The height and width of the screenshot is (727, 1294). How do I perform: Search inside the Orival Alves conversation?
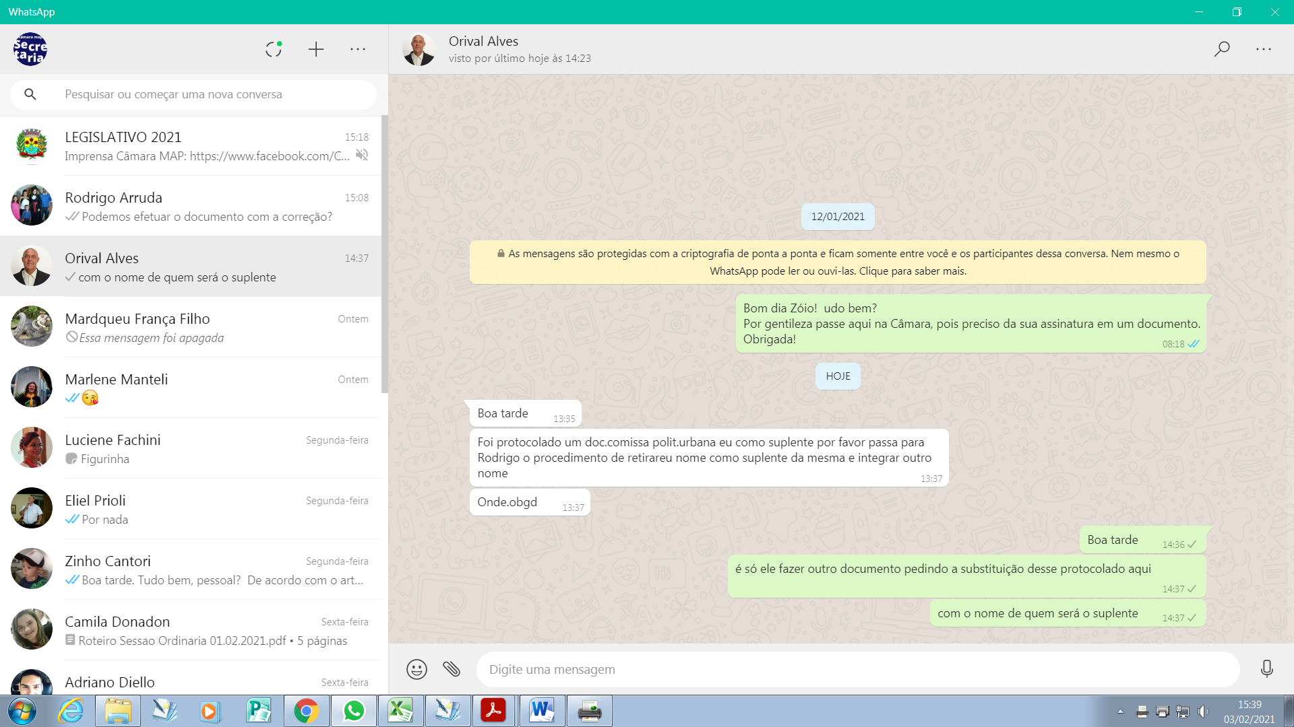pyautogui.click(x=1222, y=49)
